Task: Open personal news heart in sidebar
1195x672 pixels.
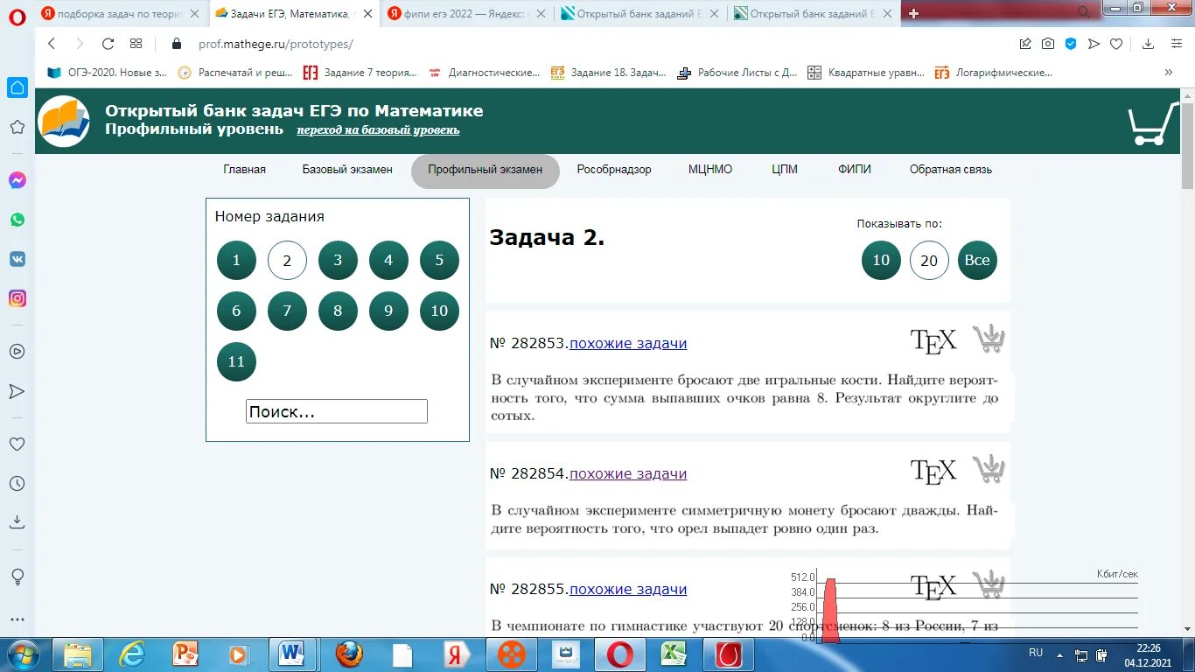Action: tap(17, 444)
